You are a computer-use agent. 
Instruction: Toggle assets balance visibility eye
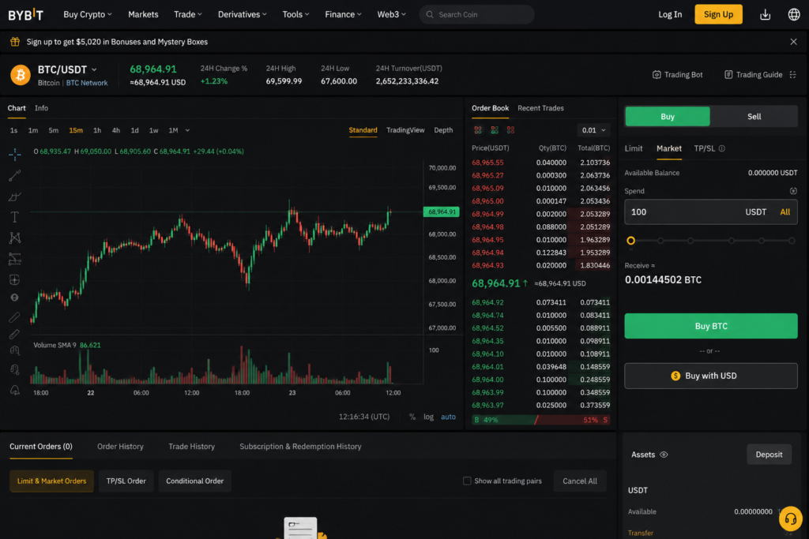pyautogui.click(x=664, y=455)
